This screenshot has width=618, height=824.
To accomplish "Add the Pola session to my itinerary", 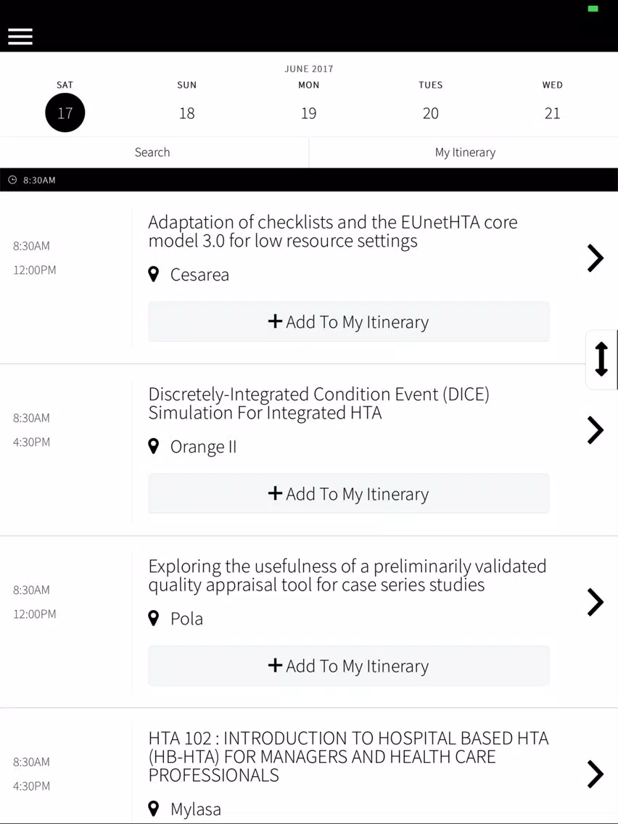I will pyautogui.click(x=348, y=666).
